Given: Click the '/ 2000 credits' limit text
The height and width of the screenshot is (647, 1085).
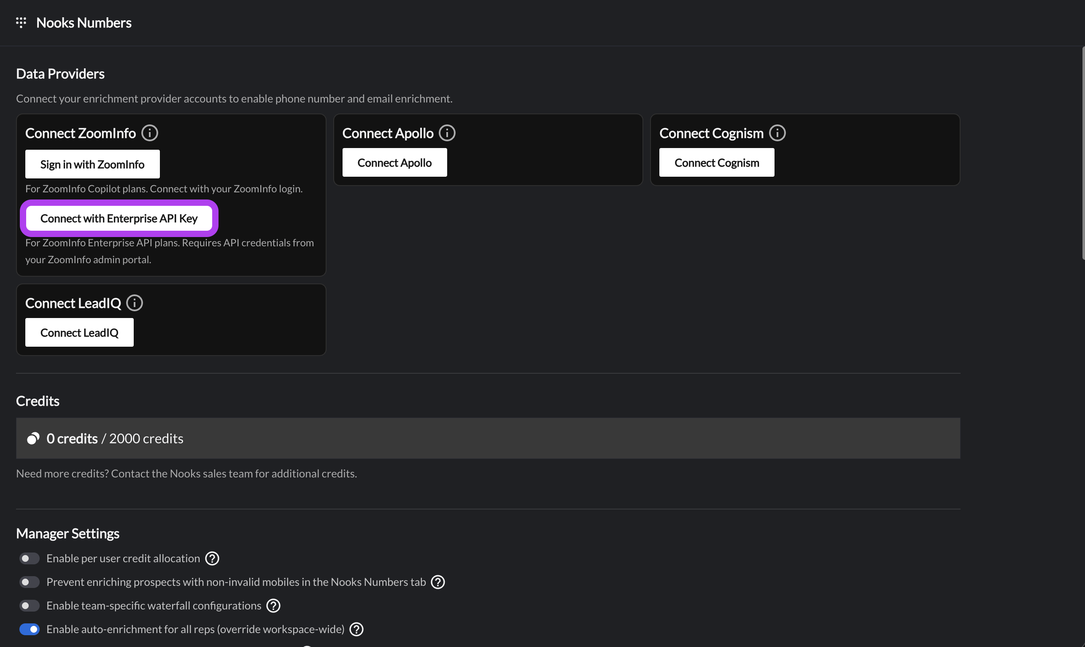Looking at the screenshot, I should (x=143, y=439).
